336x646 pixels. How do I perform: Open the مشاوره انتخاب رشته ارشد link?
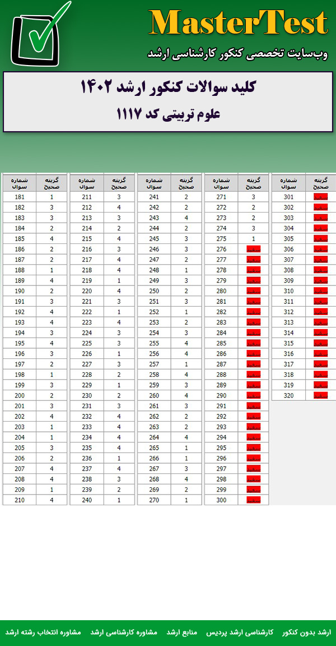pos(43,632)
